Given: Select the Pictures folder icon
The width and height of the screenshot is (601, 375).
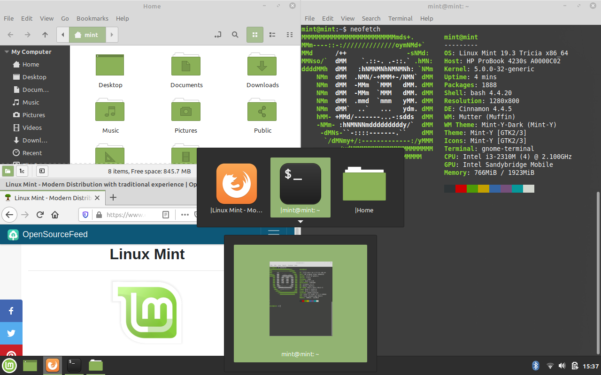Looking at the screenshot, I should [186, 110].
